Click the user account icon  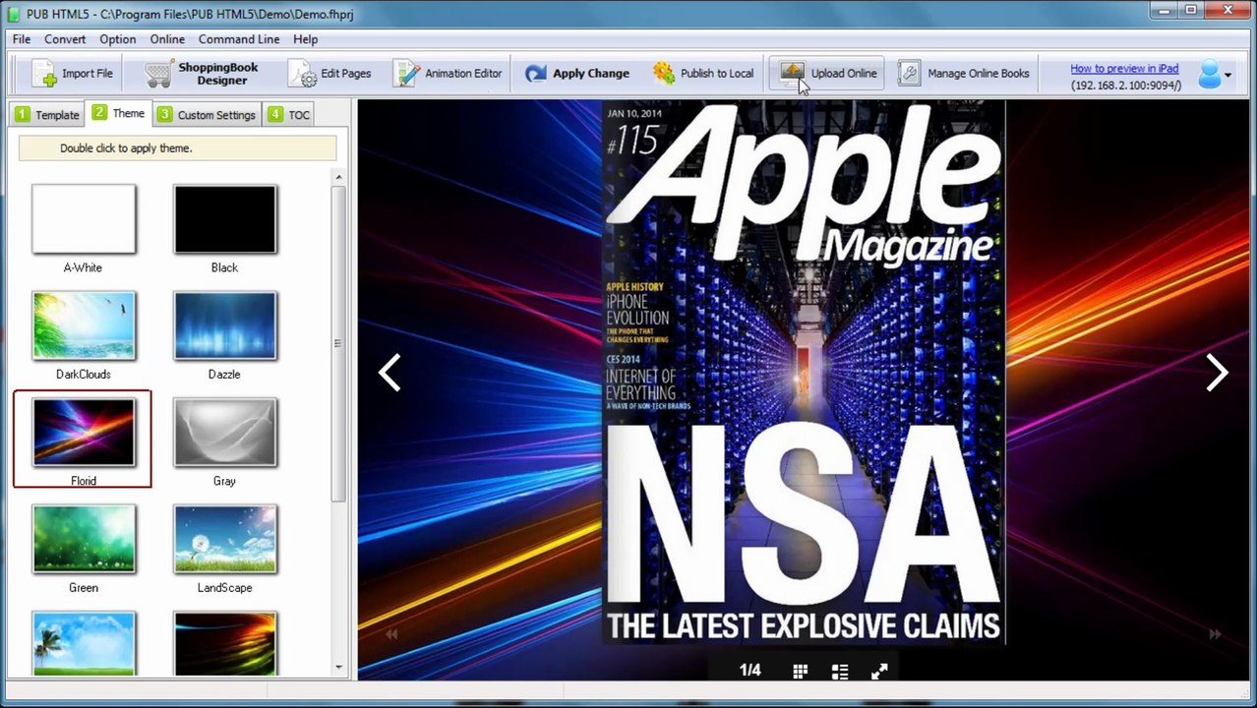(x=1209, y=74)
